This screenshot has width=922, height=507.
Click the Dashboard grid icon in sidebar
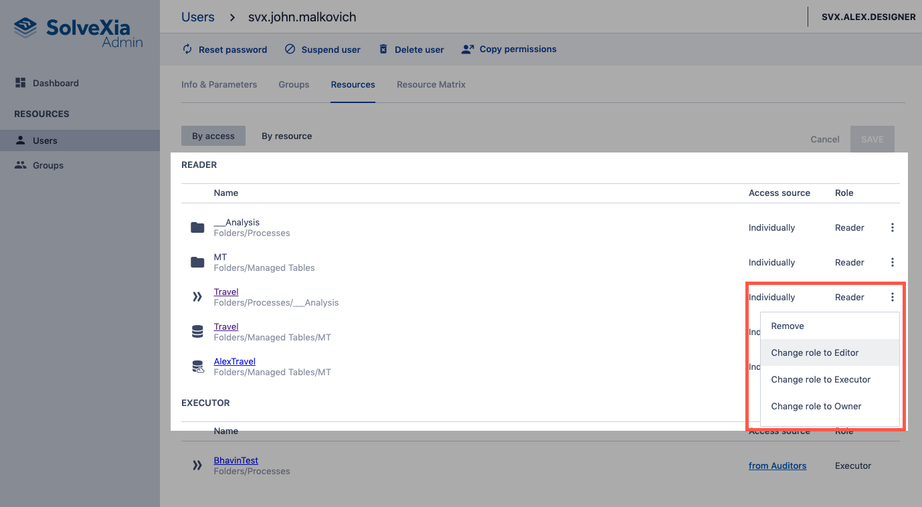(20, 83)
